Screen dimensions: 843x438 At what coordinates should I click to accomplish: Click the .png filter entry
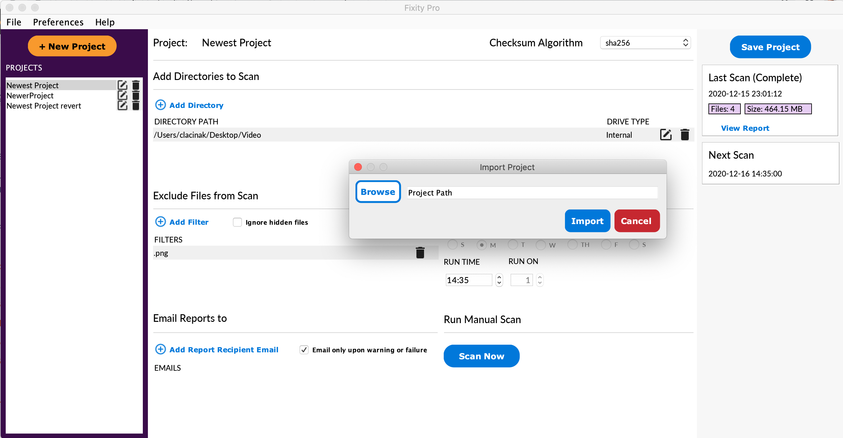coord(161,253)
